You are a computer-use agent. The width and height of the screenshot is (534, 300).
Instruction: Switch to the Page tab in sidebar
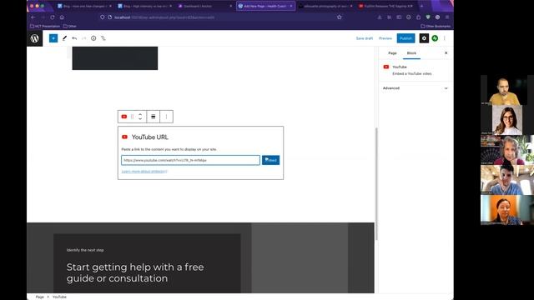[392, 53]
